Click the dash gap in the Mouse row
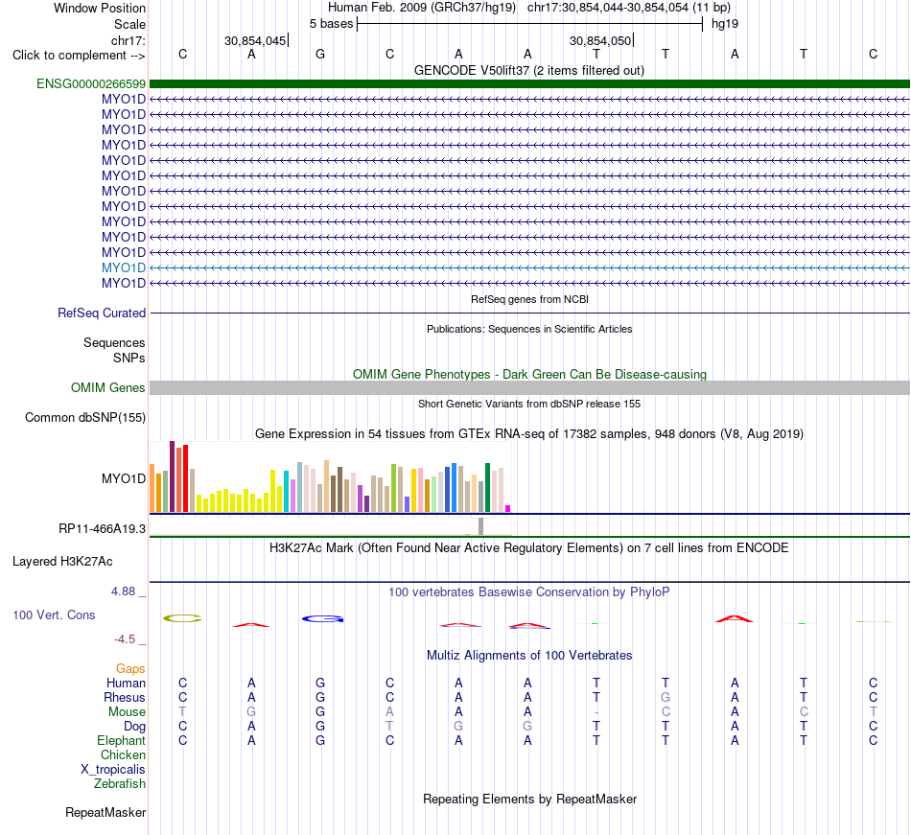 596,712
